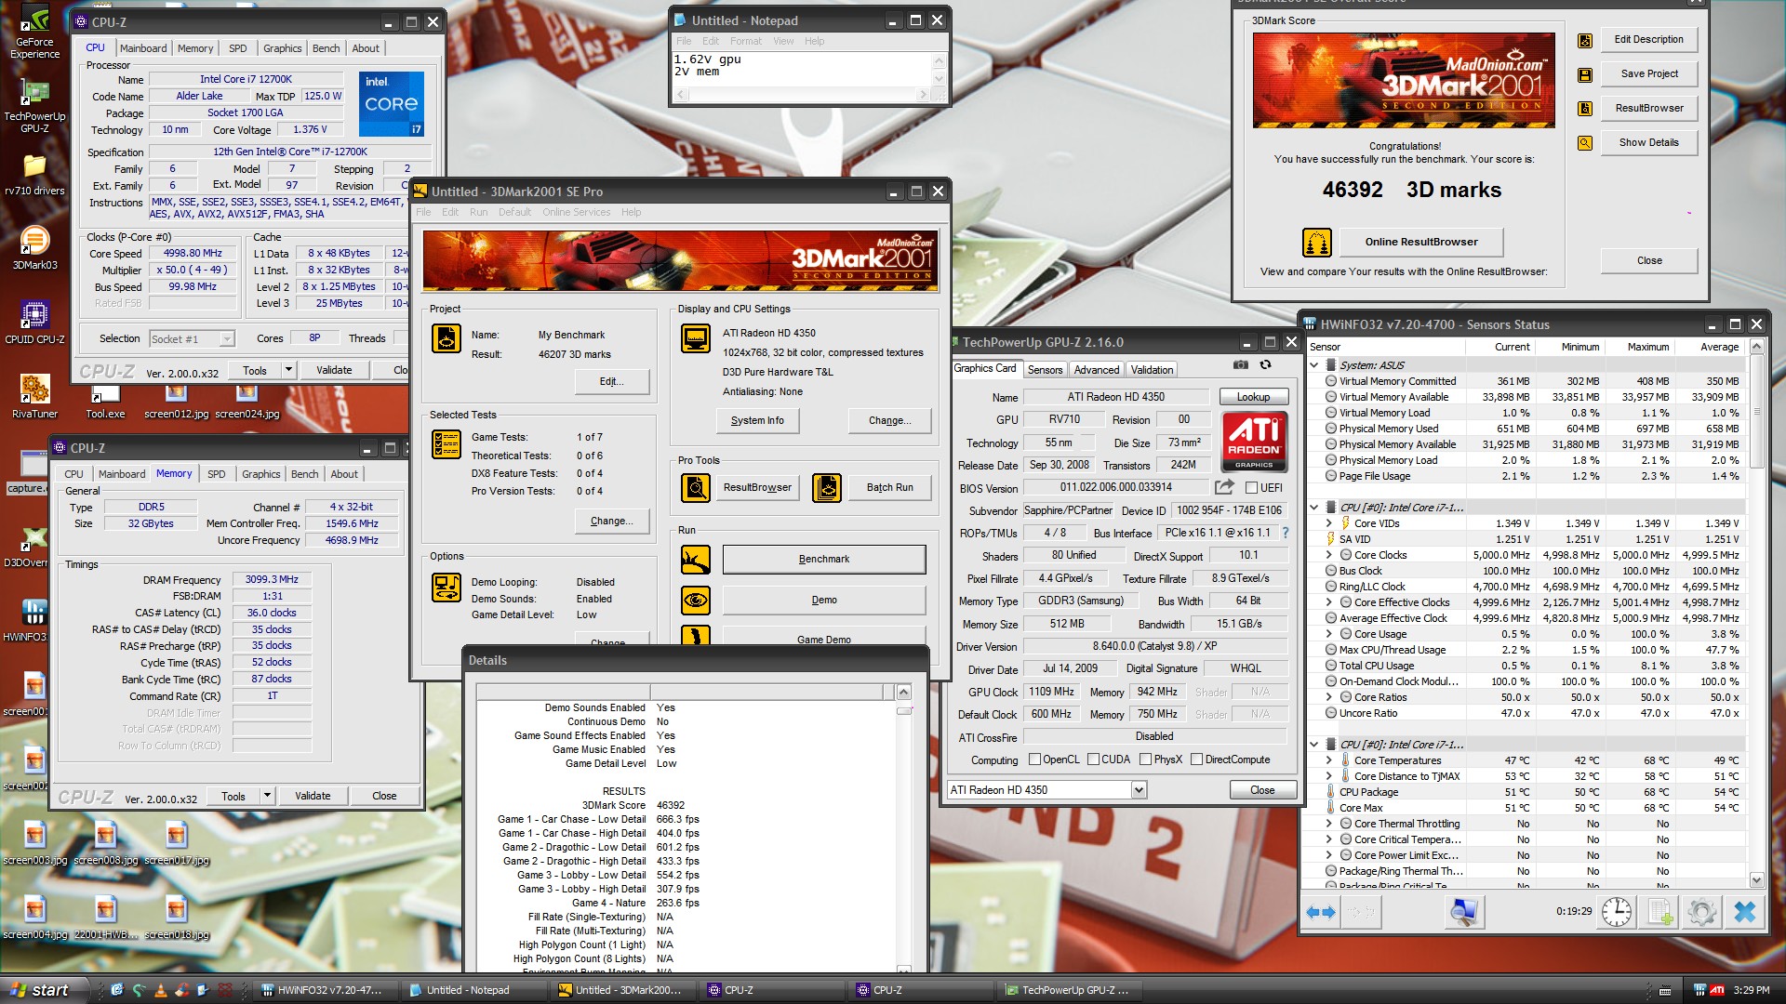Click the Benchmark run icon in 3DMark2001
The image size is (1786, 1004).
[x=696, y=560]
